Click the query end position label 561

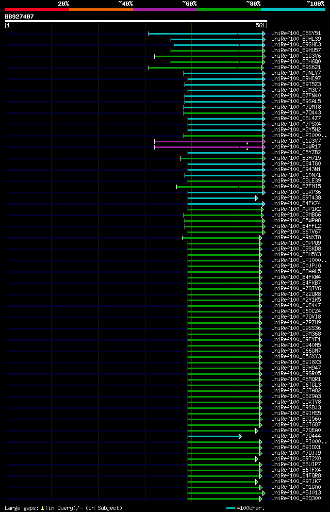click(260, 25)
